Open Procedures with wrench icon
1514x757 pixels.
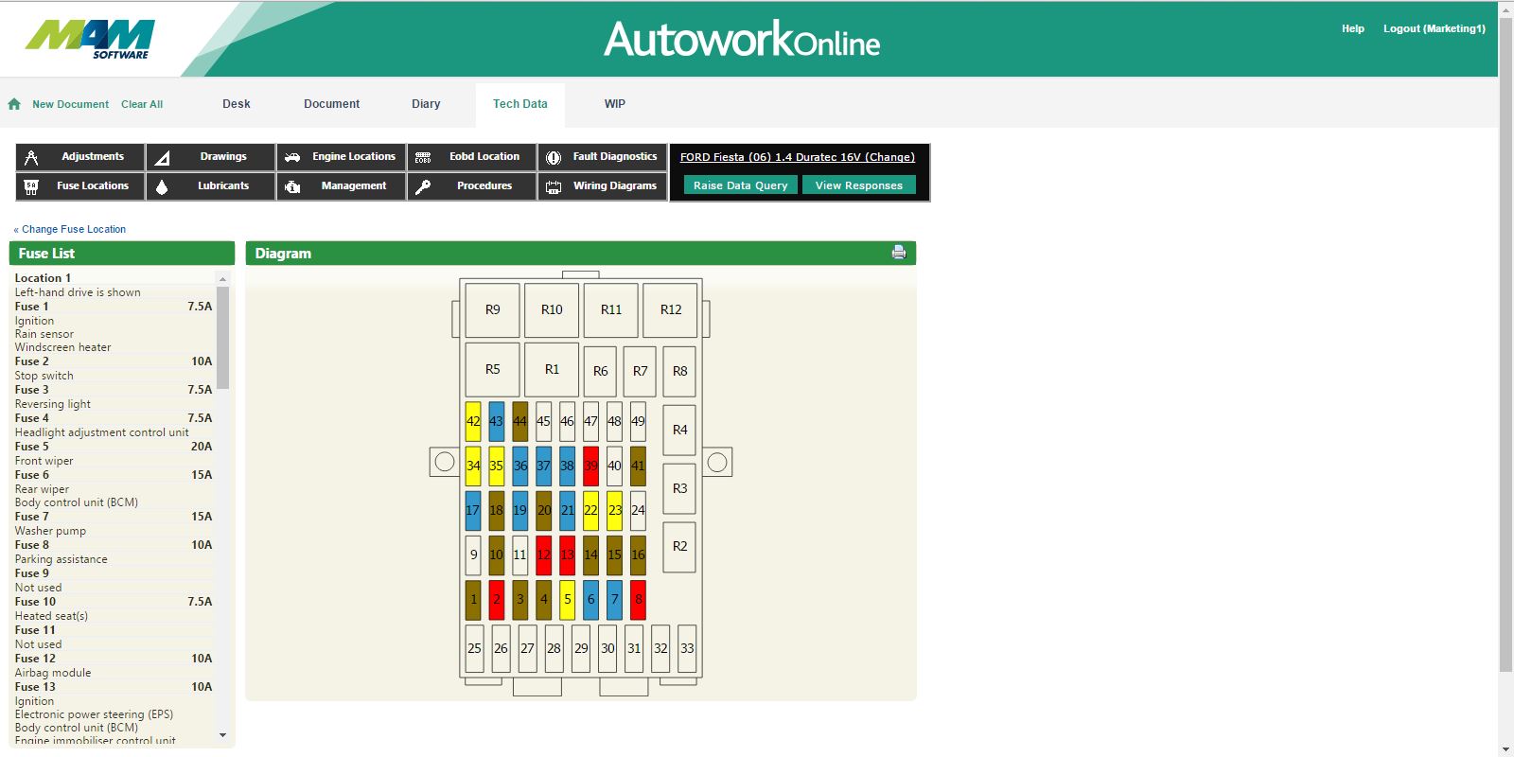coord(472,186)
